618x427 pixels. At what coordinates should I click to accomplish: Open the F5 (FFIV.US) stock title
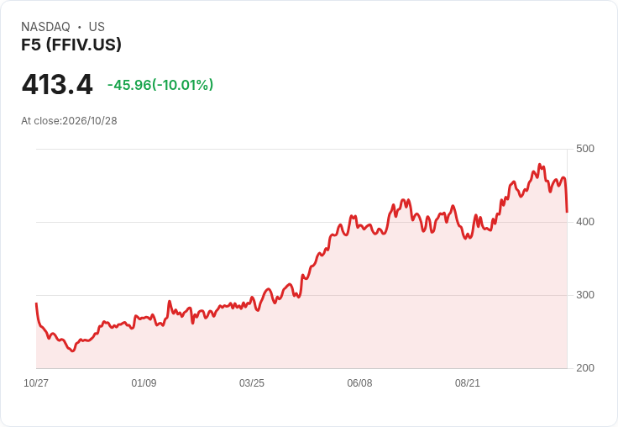(71, 45)
